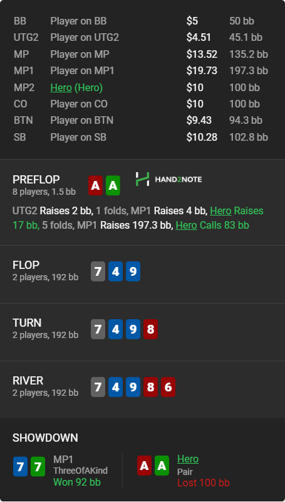This screenshot has height=502, width=285.
Task: Select the Player on MP1 row
Action: tap(141, 71)
